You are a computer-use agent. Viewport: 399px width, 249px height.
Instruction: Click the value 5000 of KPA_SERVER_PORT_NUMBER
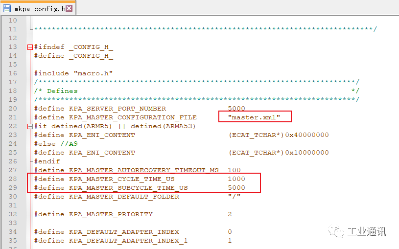[236, 109]
